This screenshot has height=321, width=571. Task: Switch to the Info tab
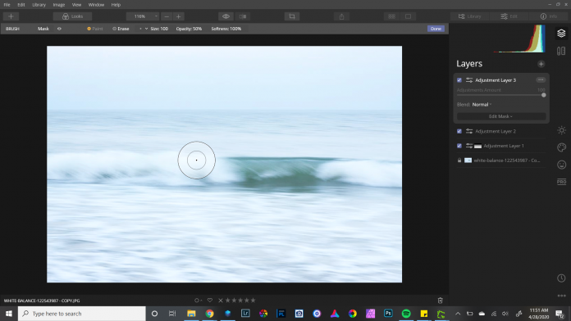click(x=548, y=16)
